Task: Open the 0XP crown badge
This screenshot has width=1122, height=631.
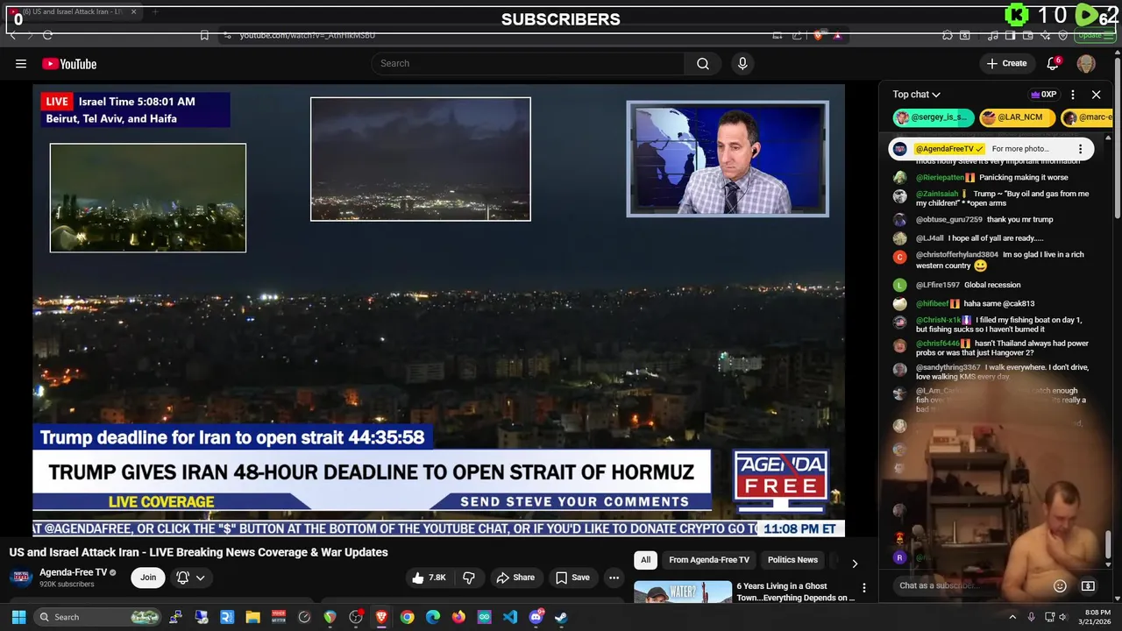Action: pos(1043,95)
